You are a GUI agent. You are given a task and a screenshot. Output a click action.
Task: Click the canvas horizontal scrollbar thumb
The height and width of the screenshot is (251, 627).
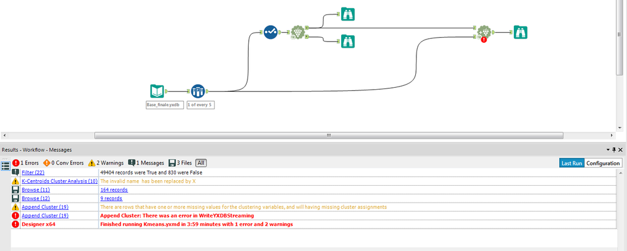pyautogui.click(x=329, y=136)
